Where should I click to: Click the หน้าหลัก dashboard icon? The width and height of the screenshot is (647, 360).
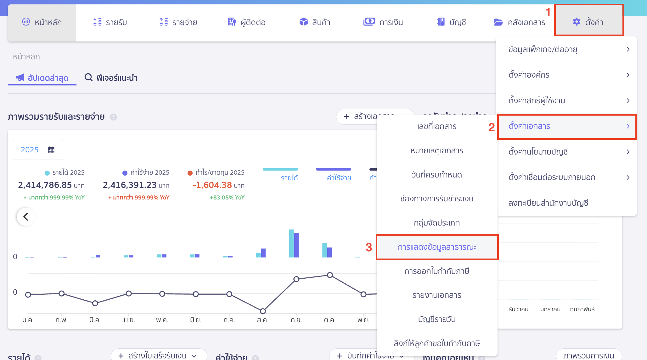[x=26, y=22]
